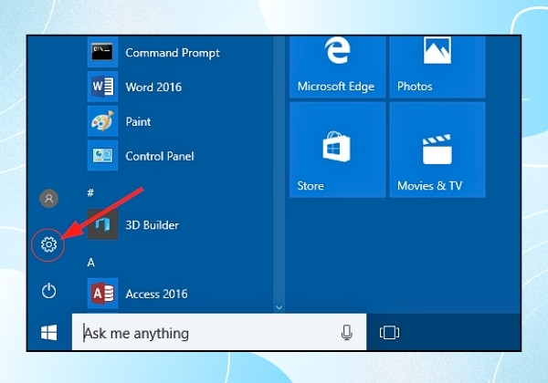Open the Movies & TV tile
The image size is (548, 383).
coord(437,150)
